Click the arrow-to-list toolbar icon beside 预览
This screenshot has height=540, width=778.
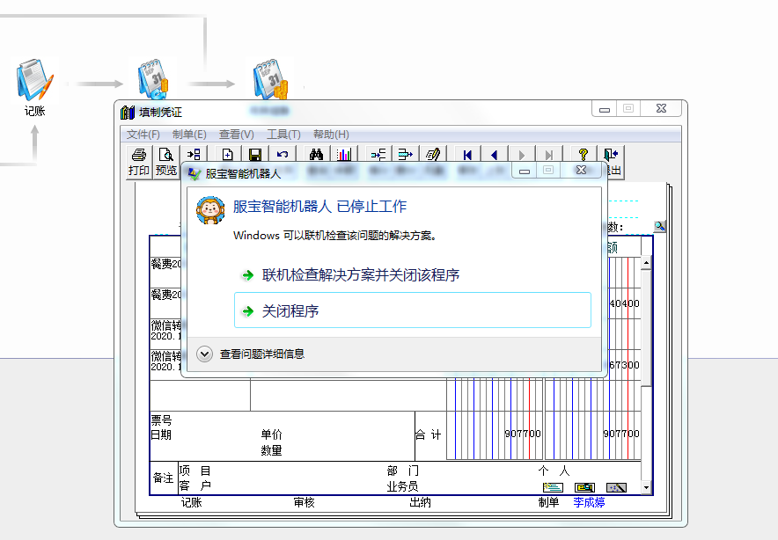coord(194,154)
